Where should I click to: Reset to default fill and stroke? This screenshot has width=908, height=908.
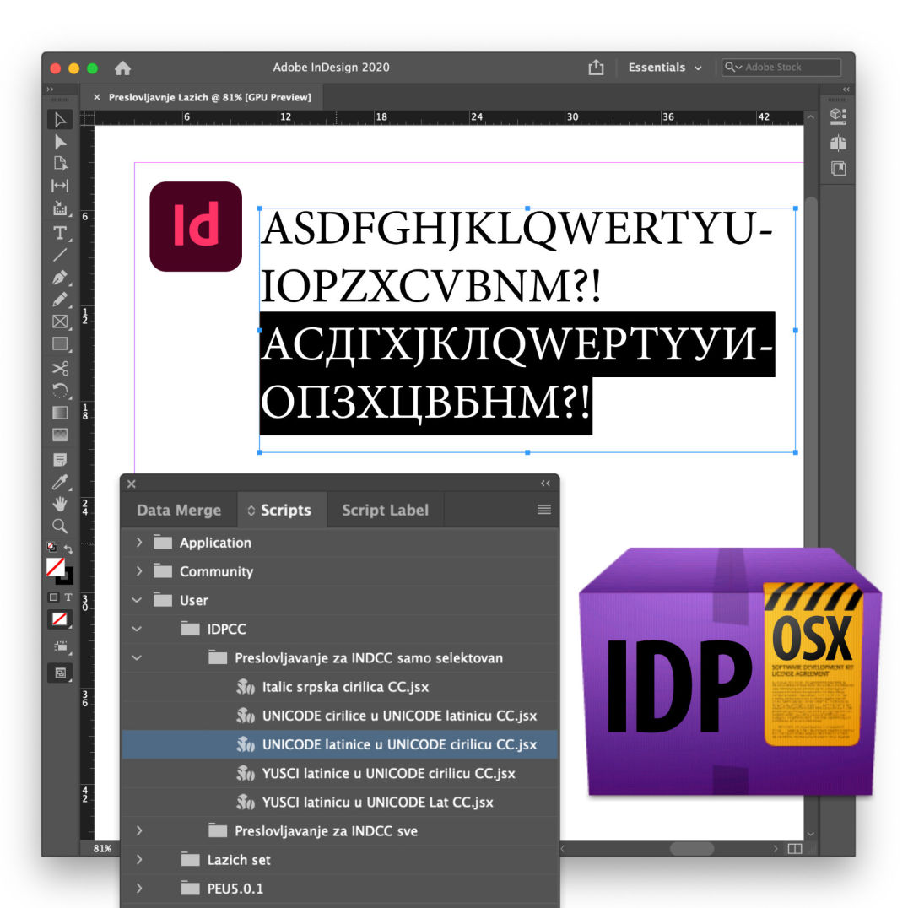tap(51, 547)
